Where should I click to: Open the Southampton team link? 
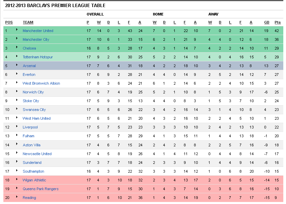tap(33, 171)
